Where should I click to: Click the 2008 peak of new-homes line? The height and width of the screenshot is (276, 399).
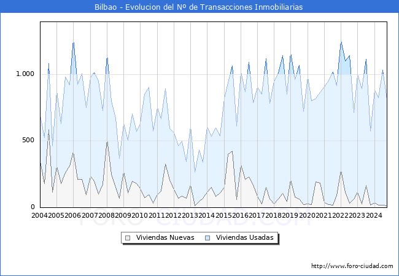click(x=107, y=142)
